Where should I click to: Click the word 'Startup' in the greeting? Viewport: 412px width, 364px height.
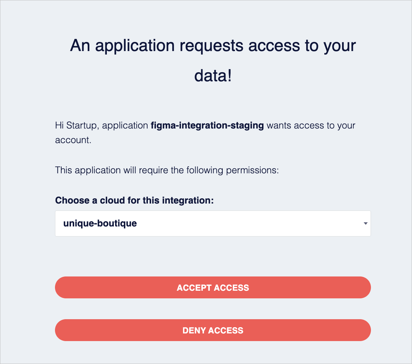click(x=82, y=125)
